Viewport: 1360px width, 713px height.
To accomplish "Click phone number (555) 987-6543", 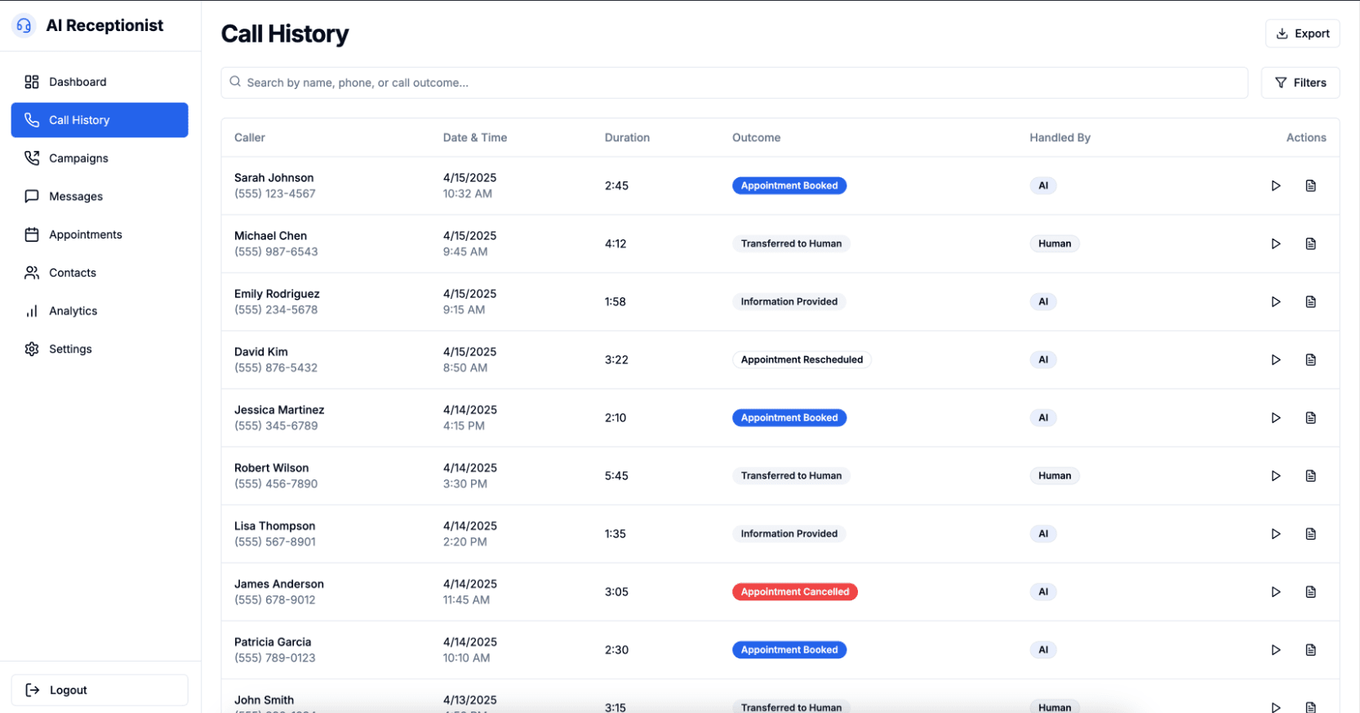I will [276, 252].
